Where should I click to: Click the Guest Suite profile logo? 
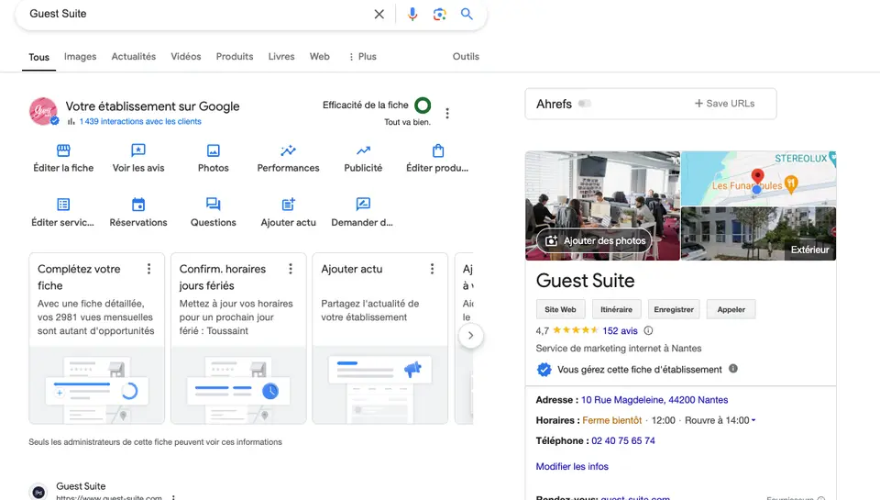coord(43,111)
